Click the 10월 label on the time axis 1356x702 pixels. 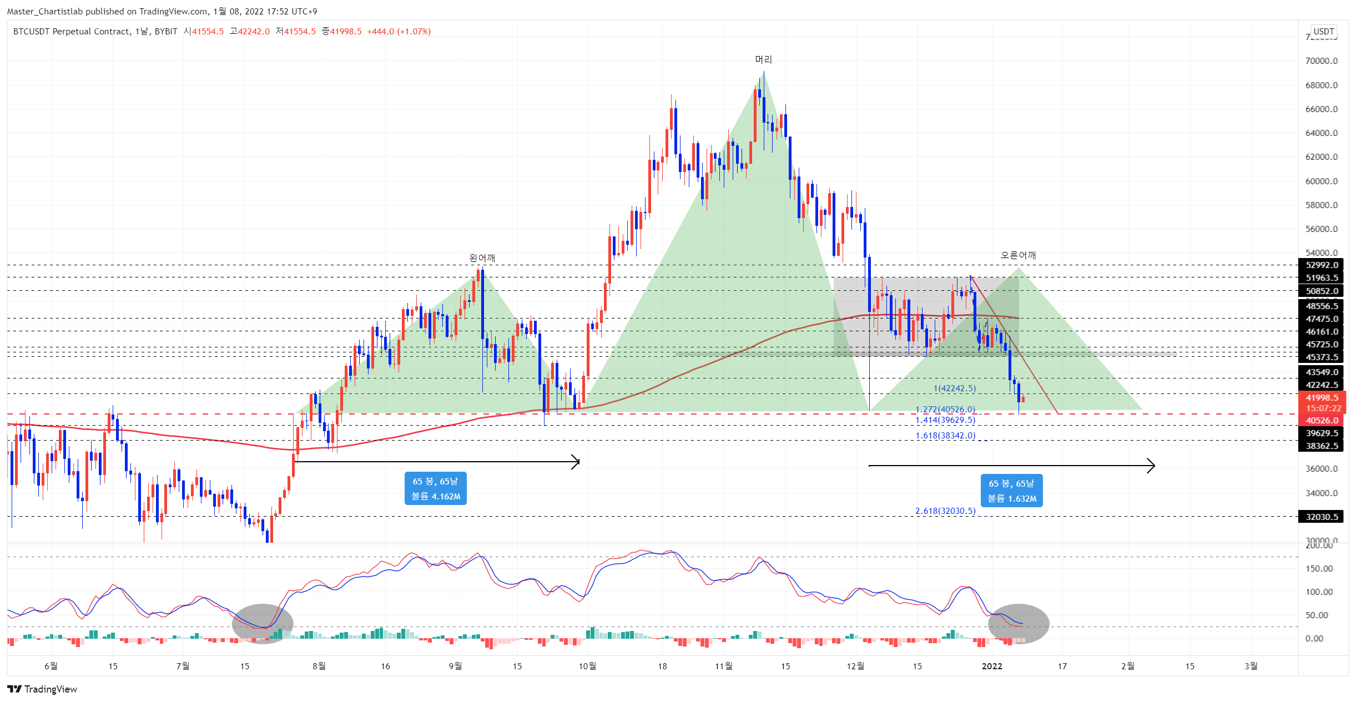[x=587, y=666]
